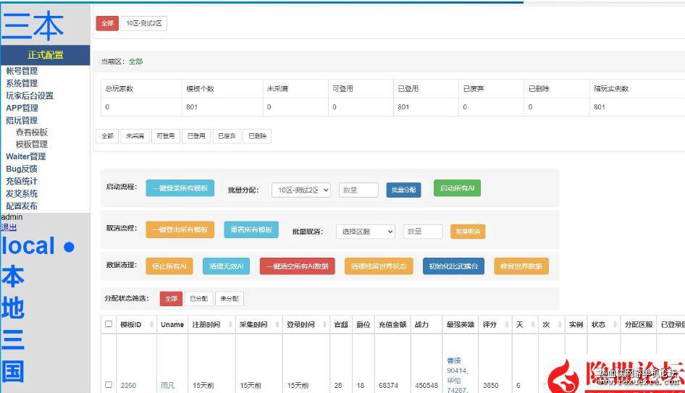The height and width of the screenshot is (393, 685).
Task: Sort table by 模板ID column arrows
Action: click(x=151, y=324)
